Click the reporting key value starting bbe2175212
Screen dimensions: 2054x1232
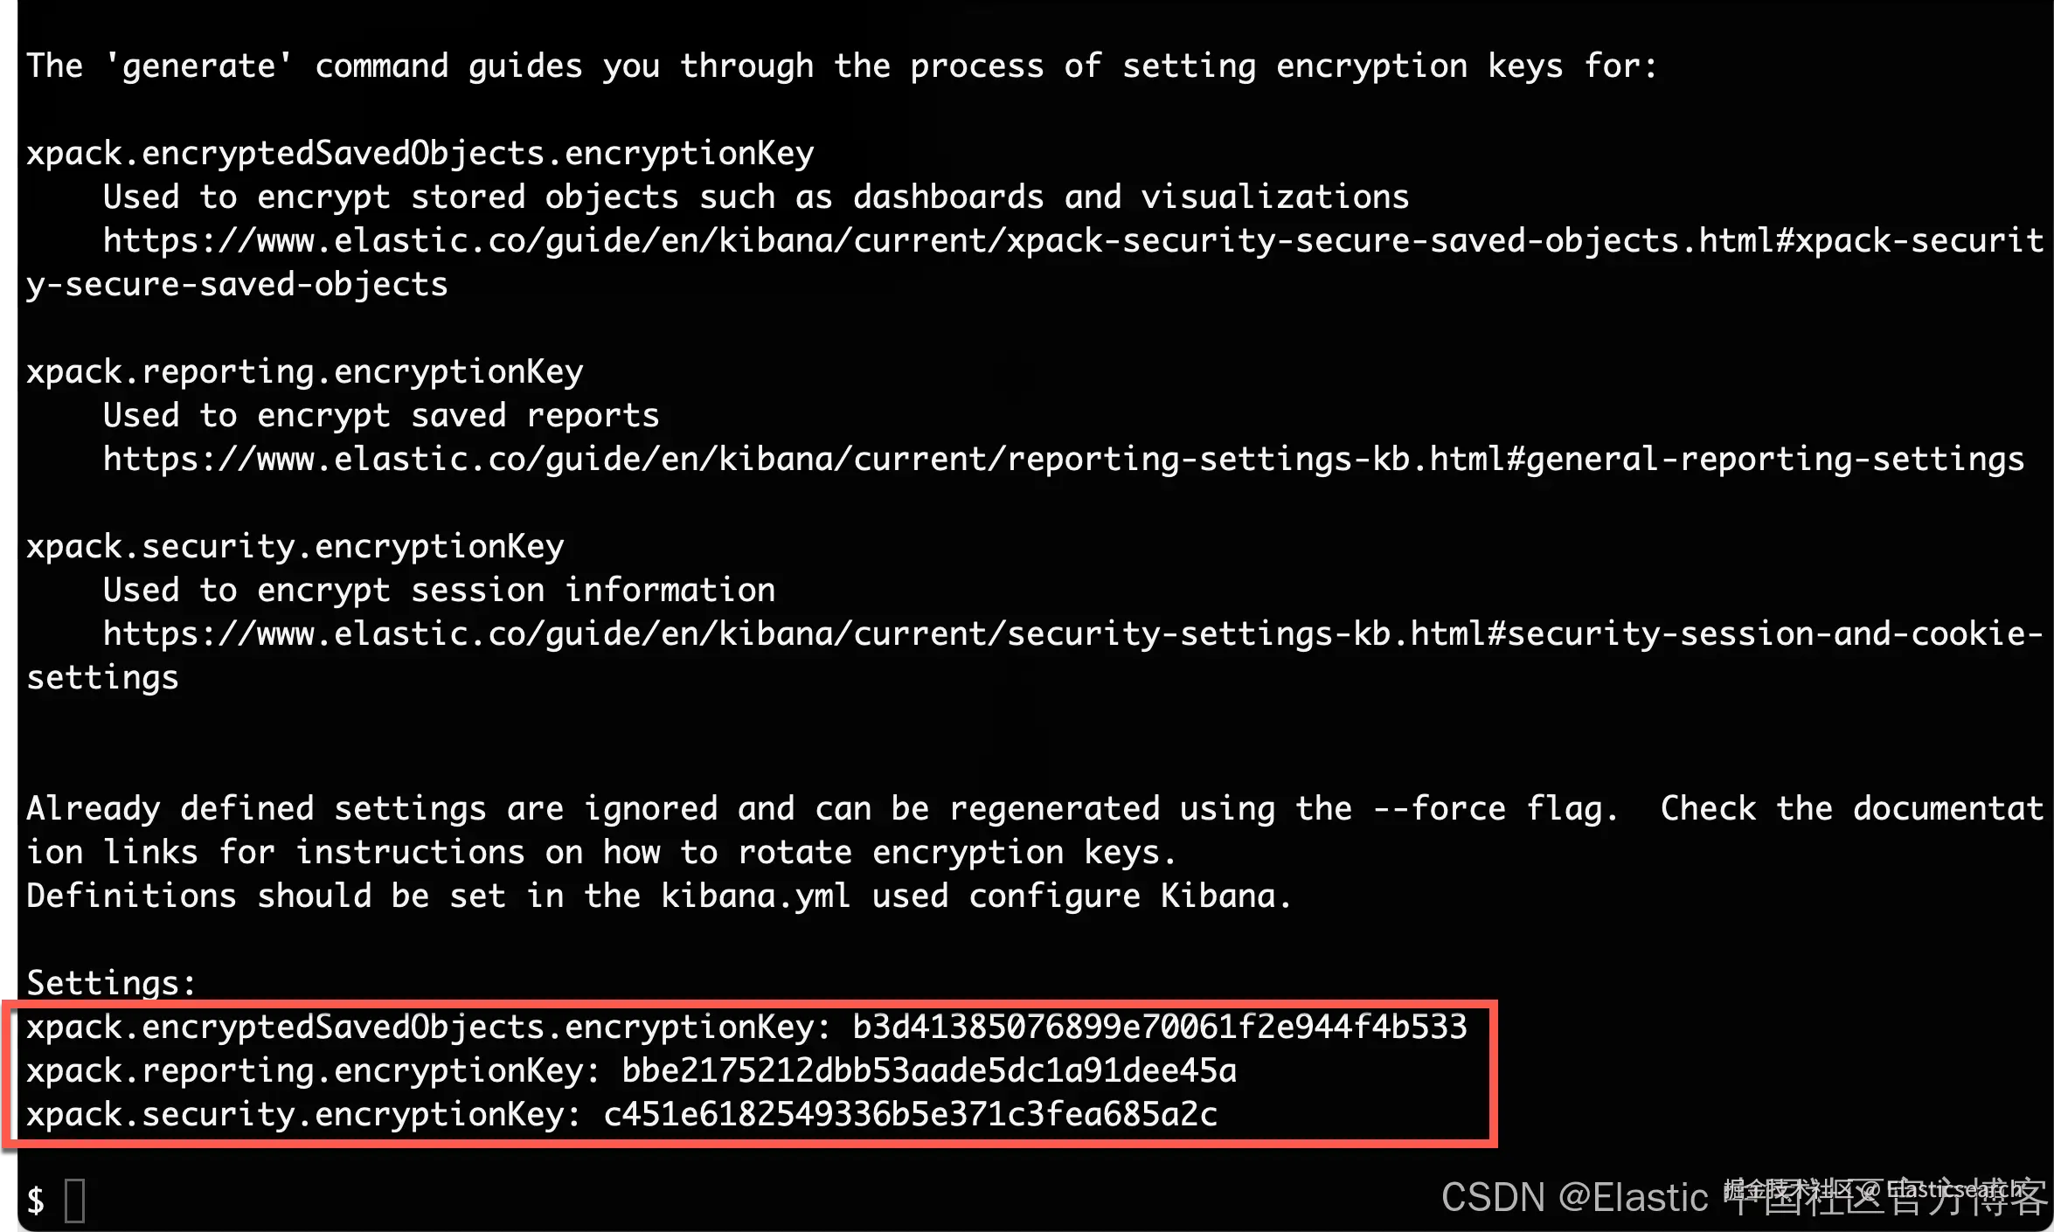click(x=928, y=1071)
